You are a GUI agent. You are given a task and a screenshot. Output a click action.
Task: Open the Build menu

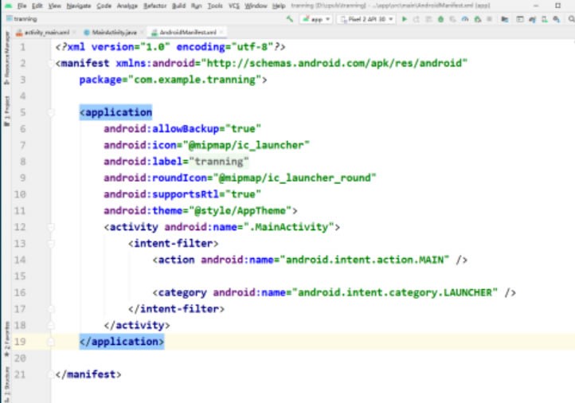(x=178, y=6)
